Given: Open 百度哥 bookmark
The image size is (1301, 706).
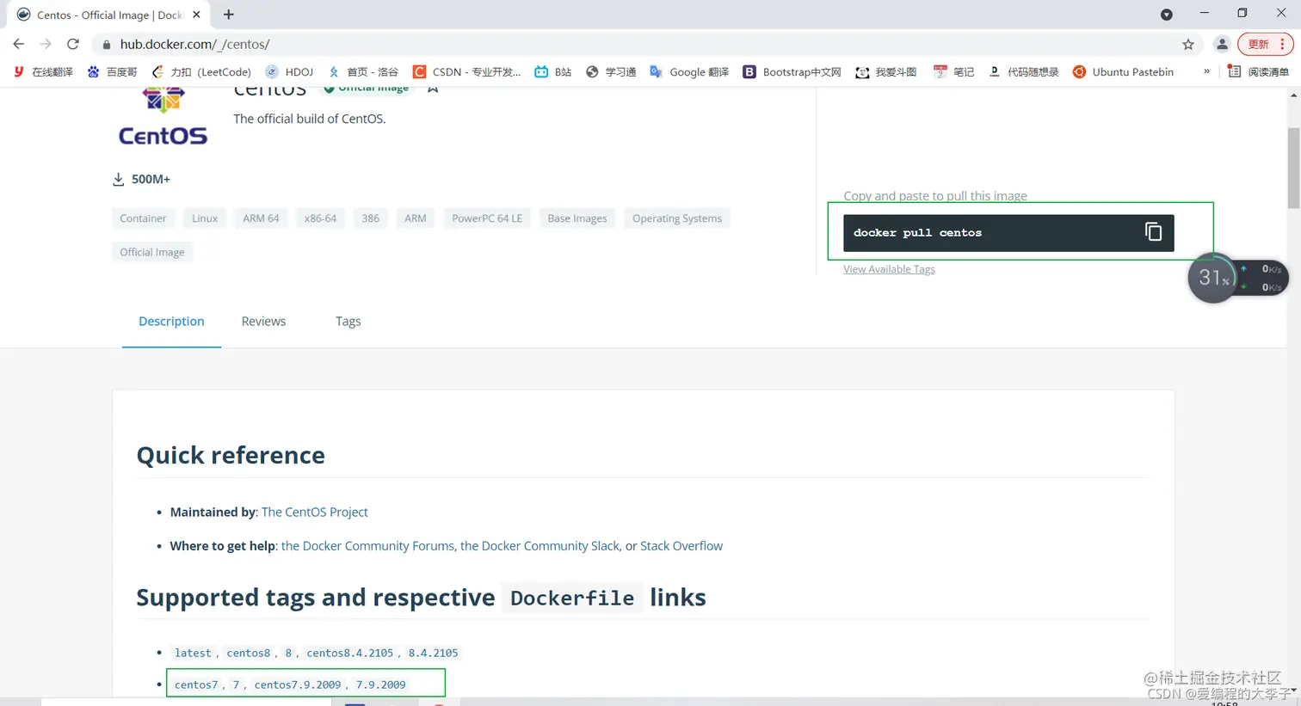Looking at the screenshot, I should [x=113, y=72].
